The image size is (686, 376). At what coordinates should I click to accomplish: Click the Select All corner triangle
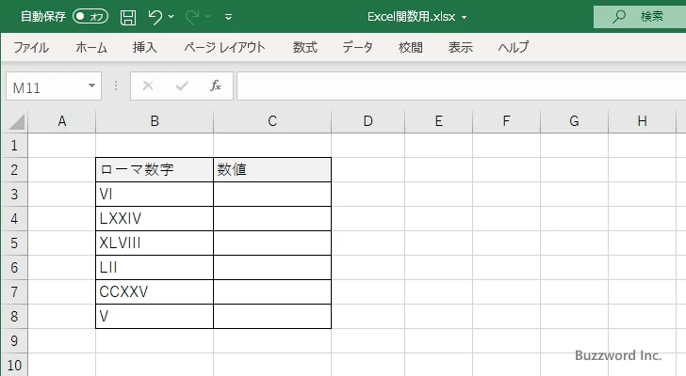[16, 121]
